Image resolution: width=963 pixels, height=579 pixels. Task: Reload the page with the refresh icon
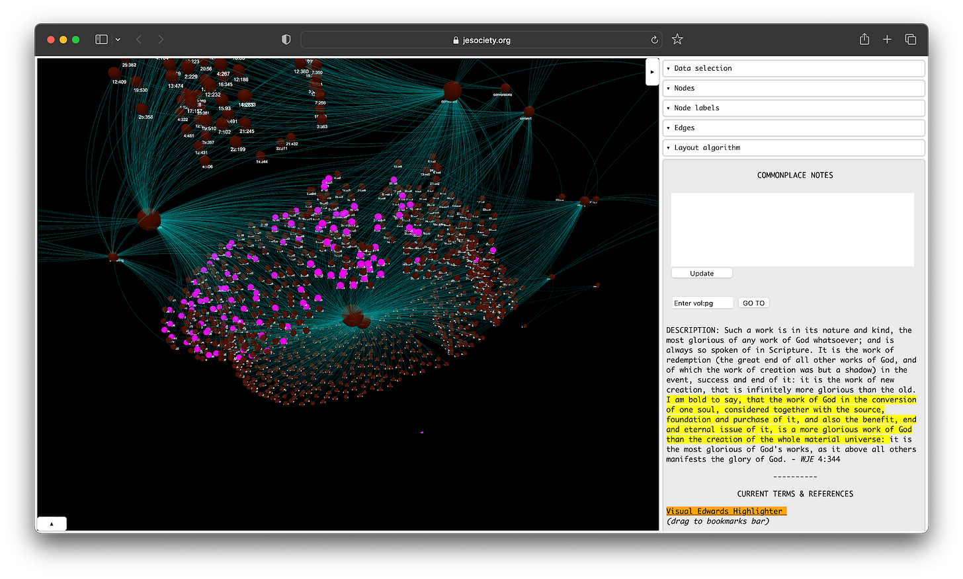pyautogui.click(x=654, y=40)
